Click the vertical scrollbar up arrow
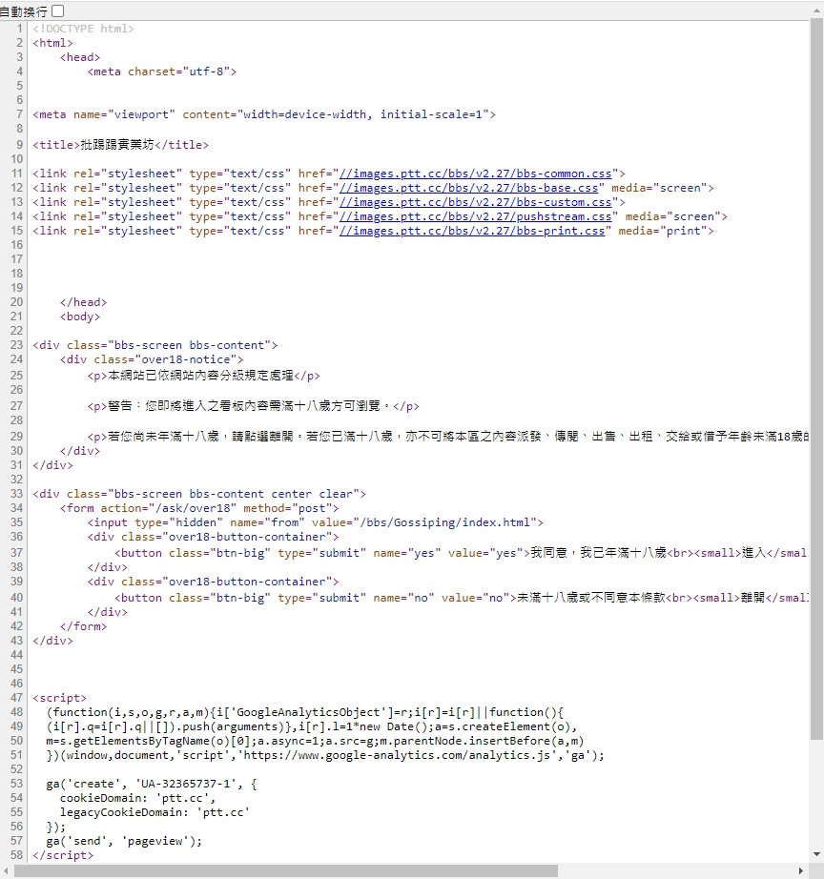The width and height of the screenshot is (824, 879). tap(816, 10)
